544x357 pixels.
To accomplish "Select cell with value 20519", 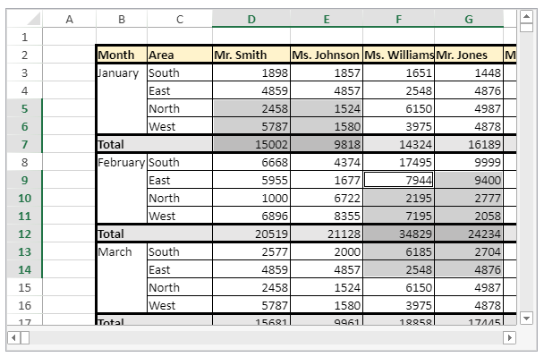I will pyautogui.click(x=251, y=234).
